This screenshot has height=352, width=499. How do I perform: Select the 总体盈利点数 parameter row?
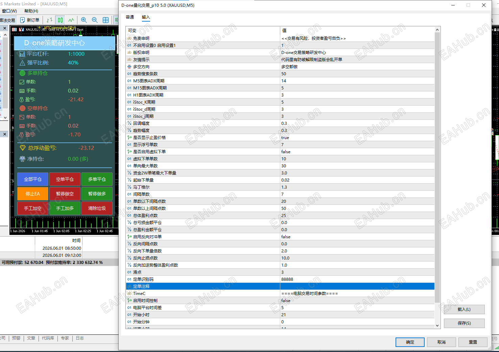(x=280, y=216)
